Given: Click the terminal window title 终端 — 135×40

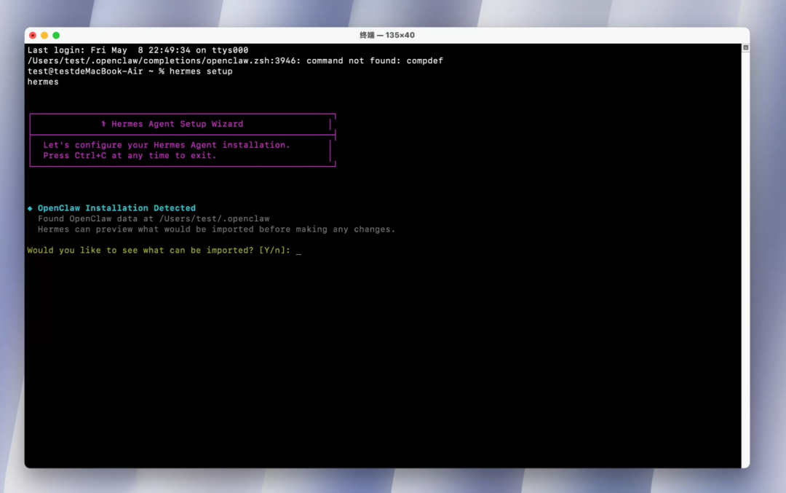Looking at the screenshot, I should click(387, 35).
